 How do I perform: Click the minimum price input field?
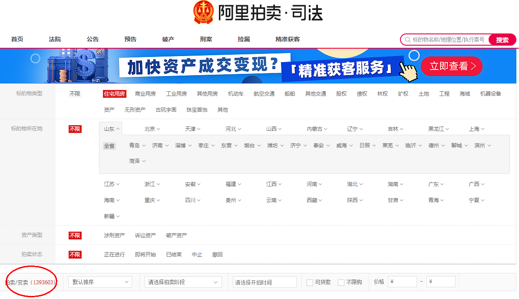[402, 282]
